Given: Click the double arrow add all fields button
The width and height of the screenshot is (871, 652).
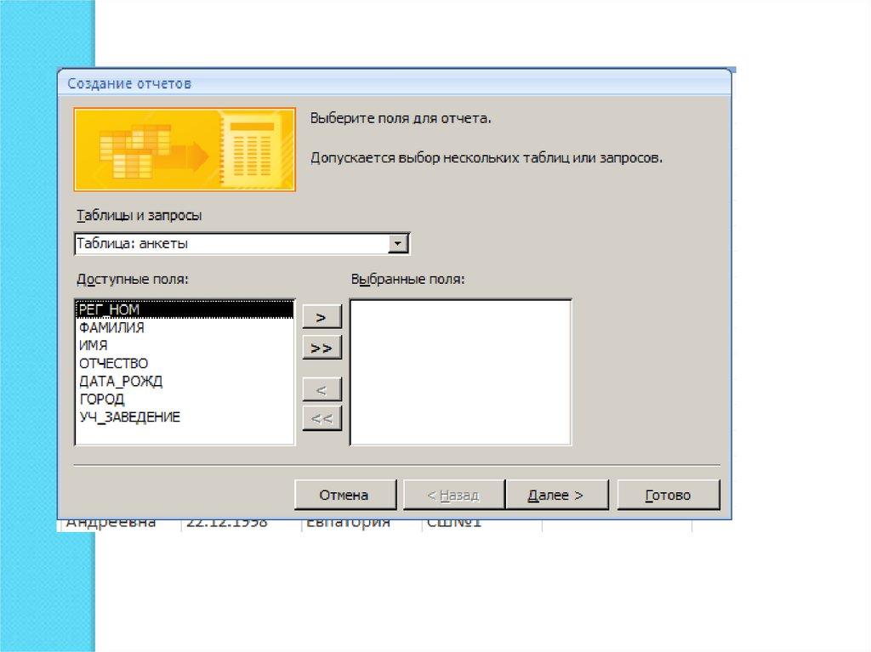Looking at the screenshot, I should tap(322, 348).
